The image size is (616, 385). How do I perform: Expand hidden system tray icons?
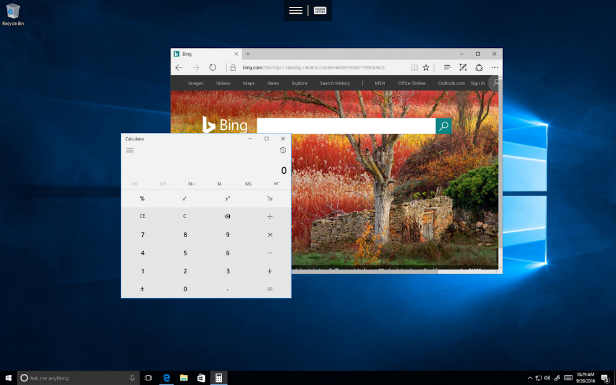pos(530,377)
